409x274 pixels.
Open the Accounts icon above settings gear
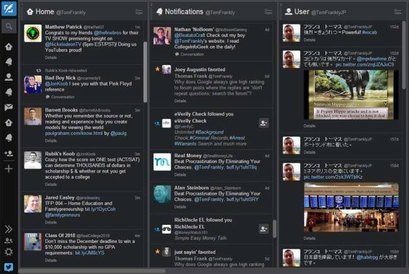(x=9, y=241)
